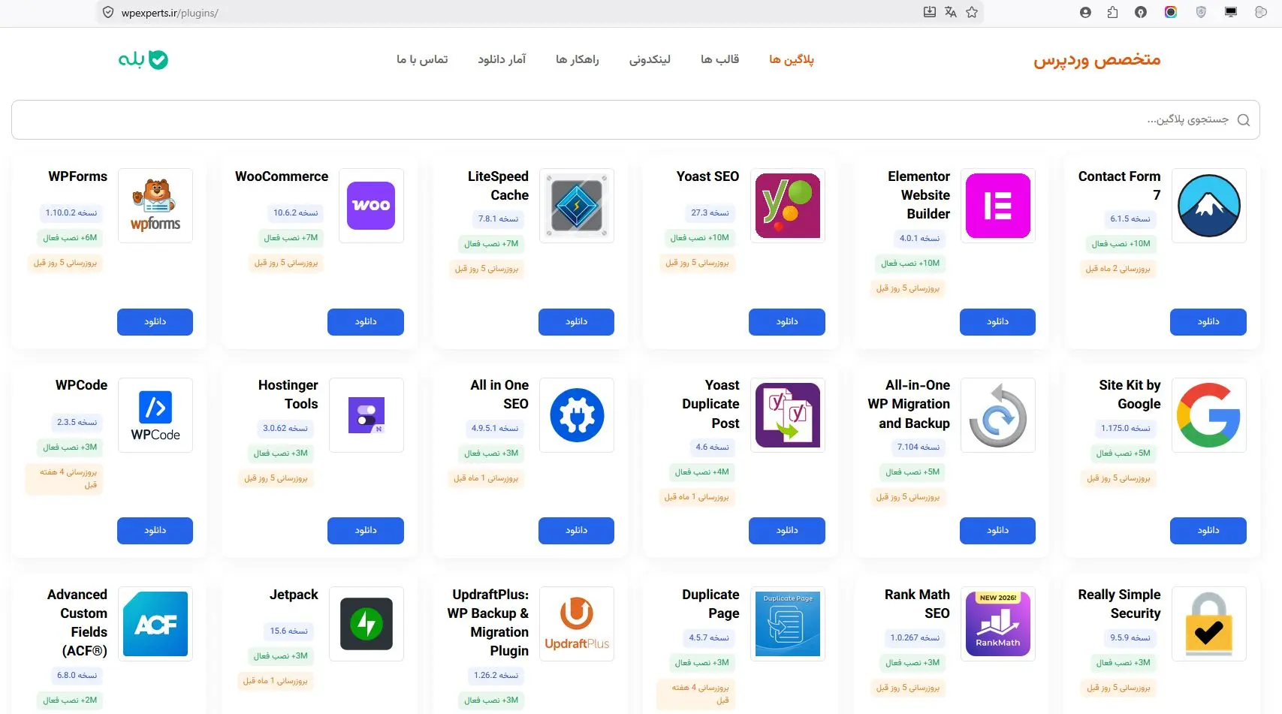Go to the لینکدونی menu item
The height and width of the screenshot is (714, 1282).
pos(650,59)
